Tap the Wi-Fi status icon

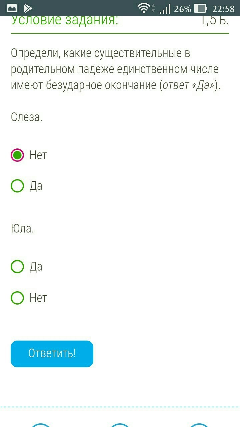(x=144, y=8)
